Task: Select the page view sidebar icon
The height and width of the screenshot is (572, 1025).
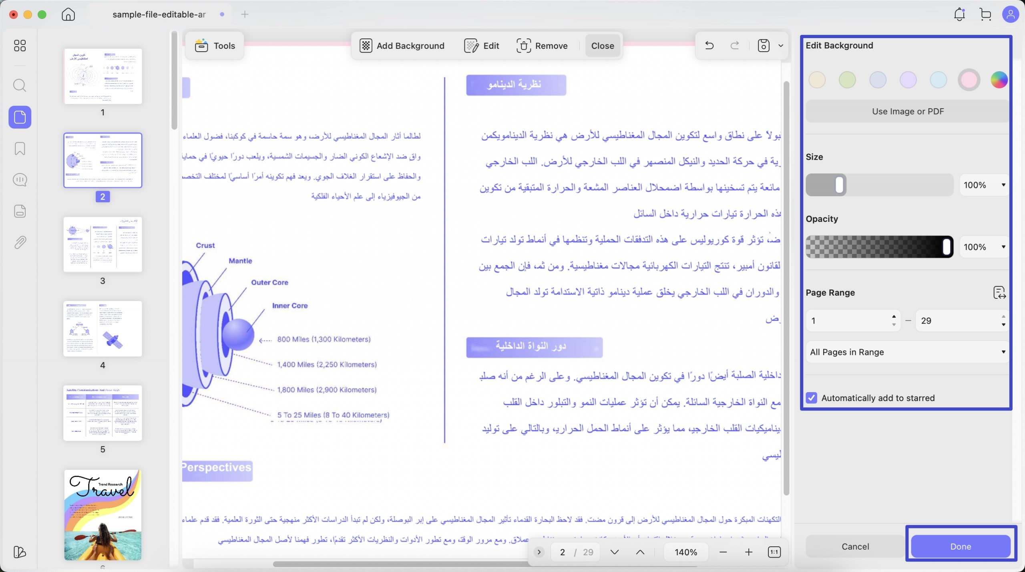Action: click(20, 117)
